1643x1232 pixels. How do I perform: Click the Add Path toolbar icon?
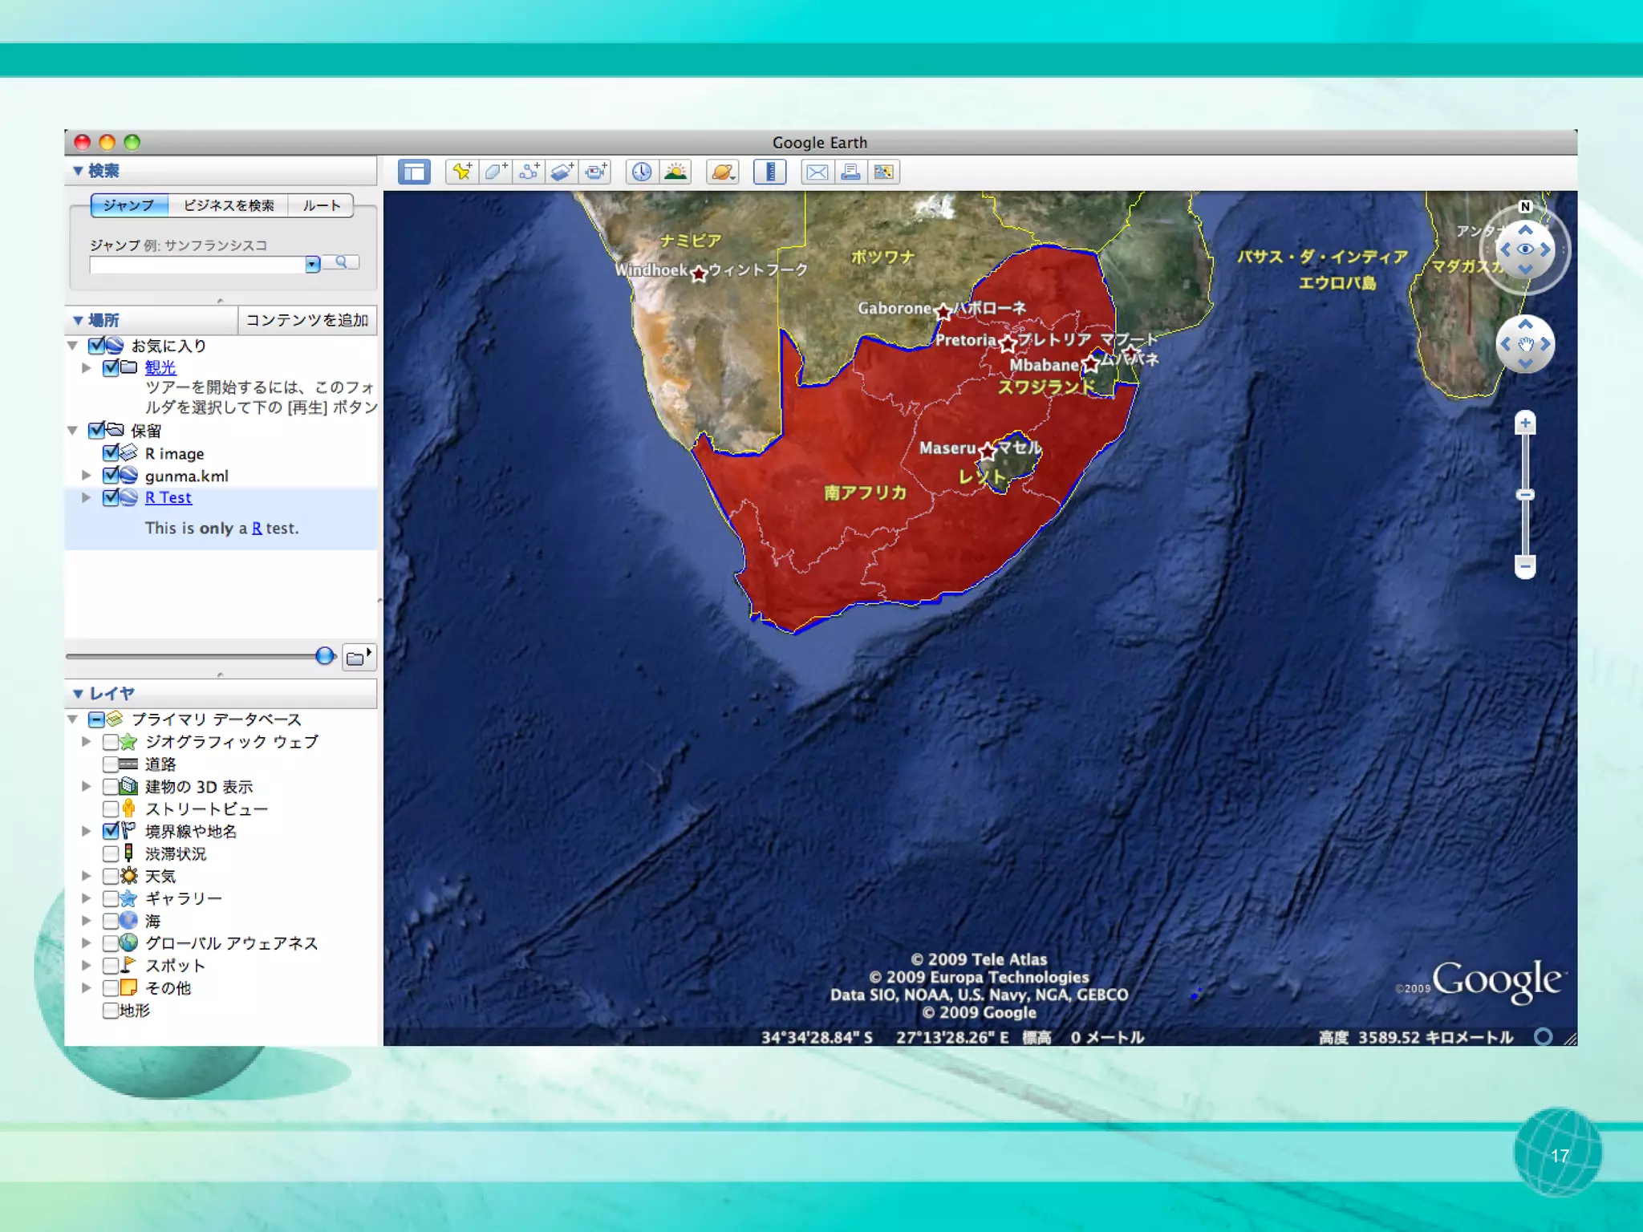tap(529, 172)
